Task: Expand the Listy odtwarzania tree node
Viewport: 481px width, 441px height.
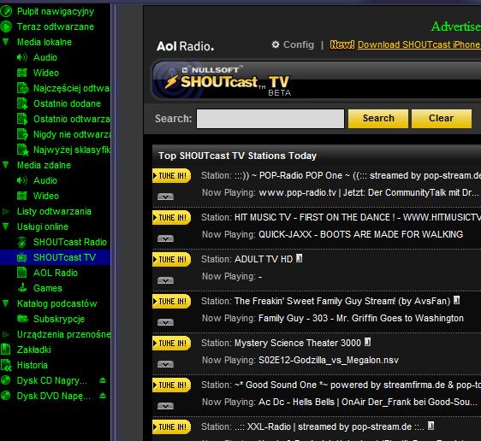Action: (5, 211)
